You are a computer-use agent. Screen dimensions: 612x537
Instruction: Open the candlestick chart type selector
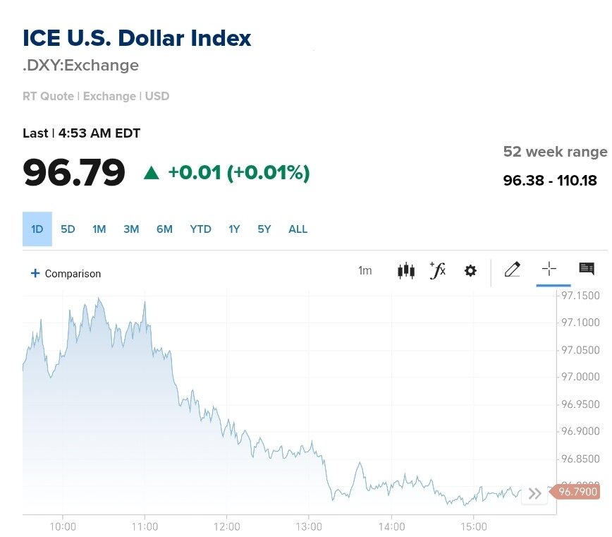[405, 270]
